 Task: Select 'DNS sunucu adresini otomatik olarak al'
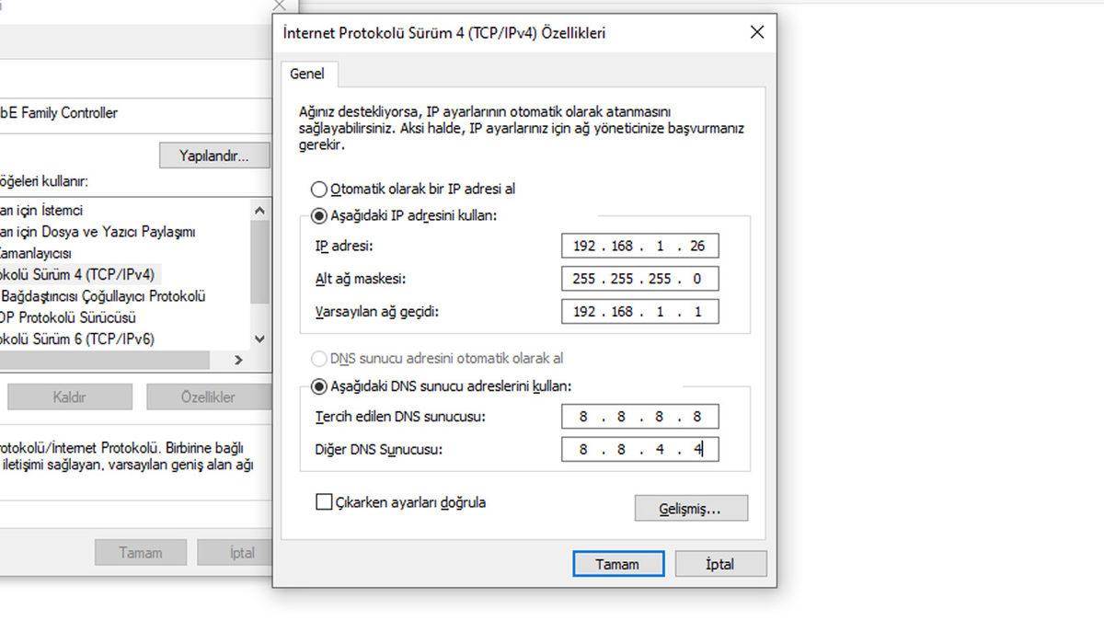point(318,359)
